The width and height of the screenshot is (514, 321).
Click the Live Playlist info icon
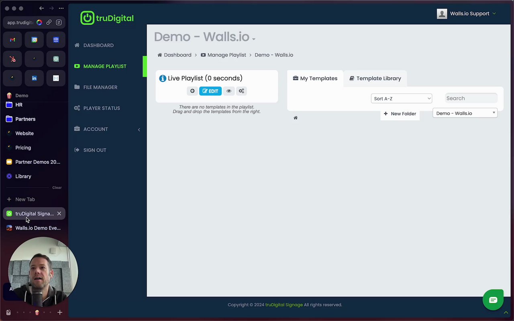[x=163, y=78]
